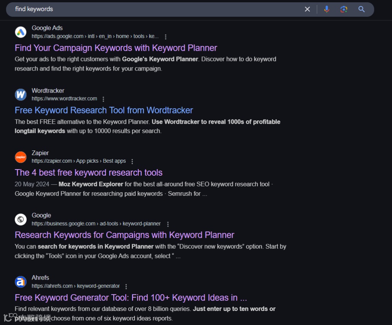392x325 pixels.
Task: Click 'search for keywords in Keyword Planner' snippet text
Action: pyautogui.click(x=96, y=247)
